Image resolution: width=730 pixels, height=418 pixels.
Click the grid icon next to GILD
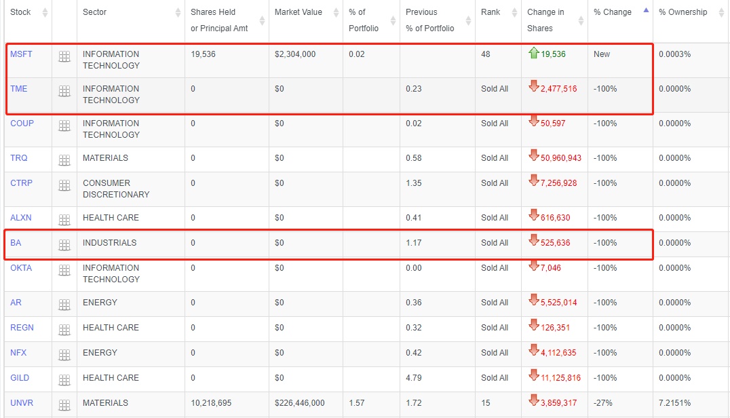pyautogui.click(x=64, y=381)
